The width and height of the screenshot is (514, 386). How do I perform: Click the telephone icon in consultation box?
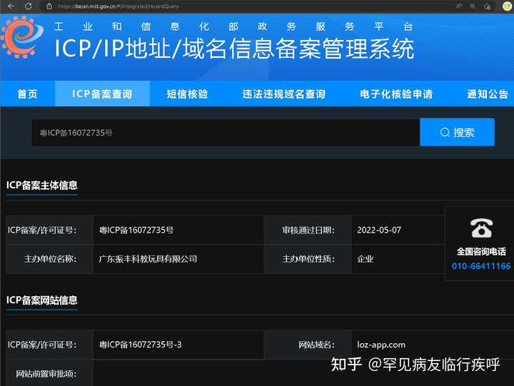(481, 228)
